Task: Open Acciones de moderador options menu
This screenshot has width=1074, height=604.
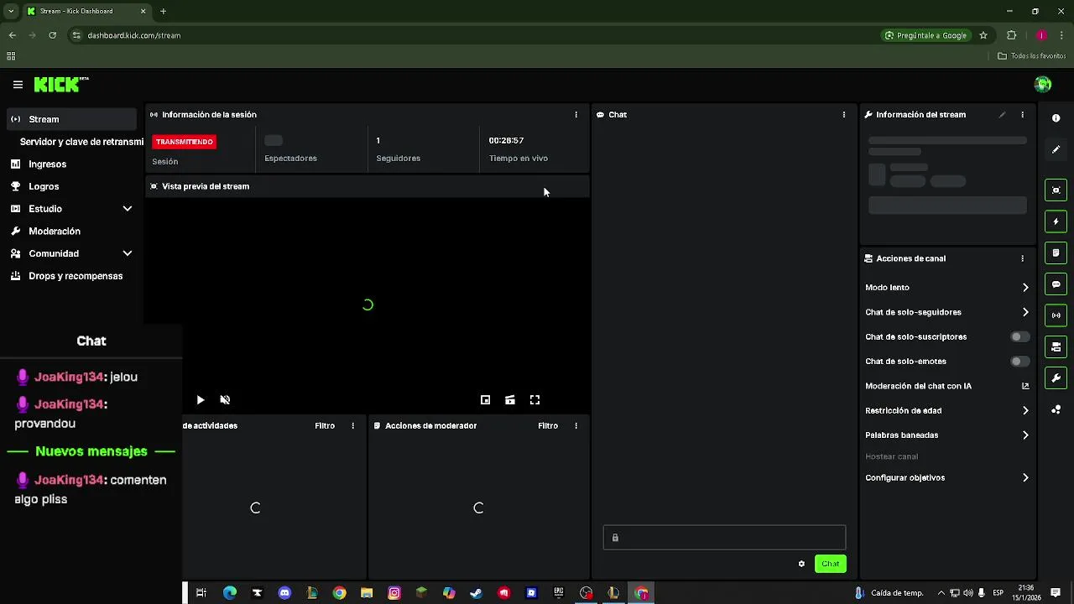Action: [x=576, y=426]
